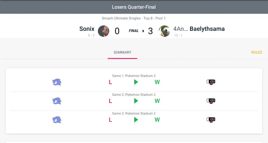
Task: Click the green play arrow for Game 3
Action: coord(136,120)
